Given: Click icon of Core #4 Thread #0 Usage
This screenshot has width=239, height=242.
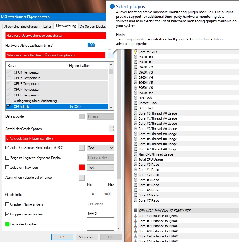Looking at the screenshot, I should (x=135, y=134).
